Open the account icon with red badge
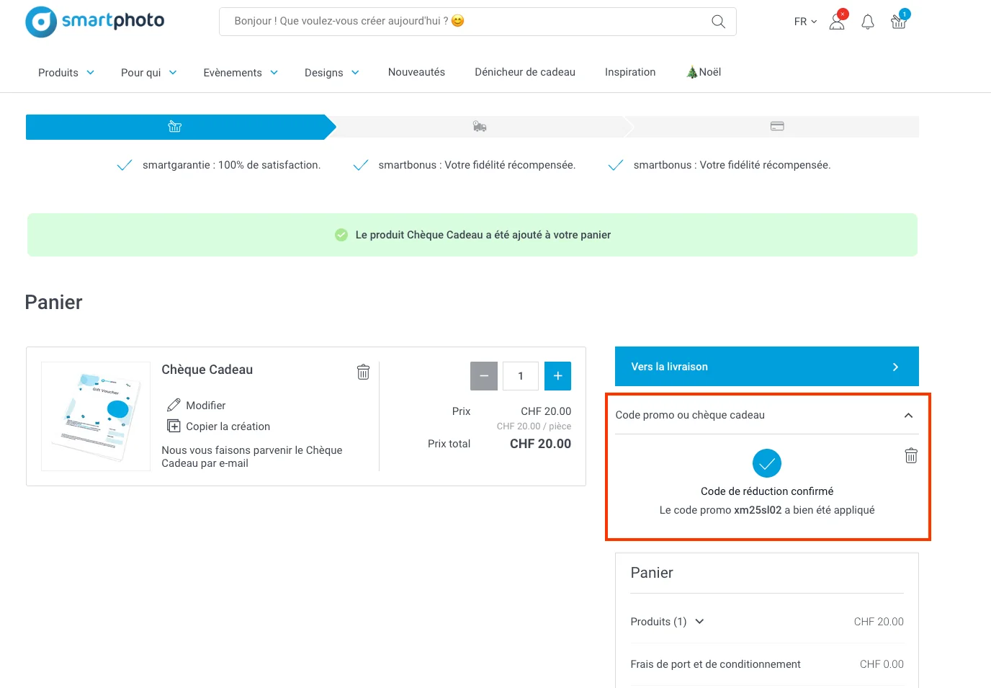Image resolution: width=991 pixels, height=688 pixels. pyautogui.click(x=836, y=22)
